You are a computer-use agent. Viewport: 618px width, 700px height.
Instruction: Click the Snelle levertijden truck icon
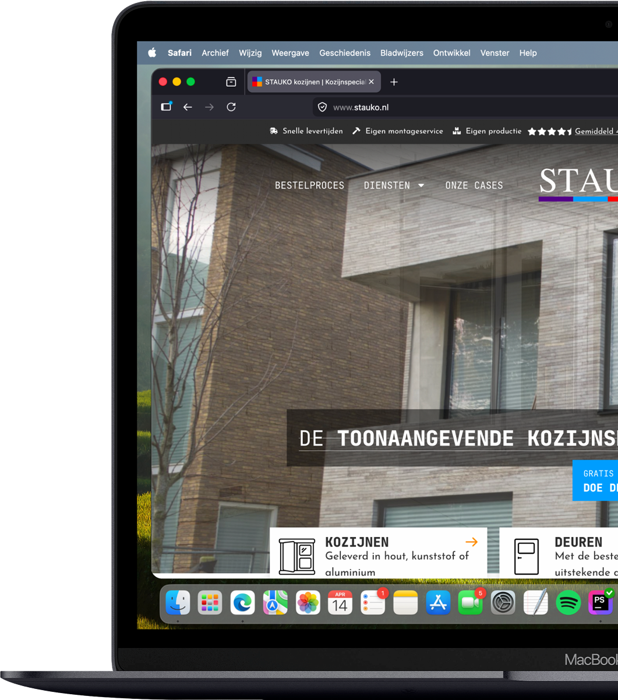click(273, 131)
